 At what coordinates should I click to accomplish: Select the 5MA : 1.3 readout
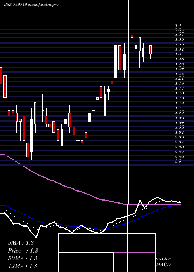[21, 243]
